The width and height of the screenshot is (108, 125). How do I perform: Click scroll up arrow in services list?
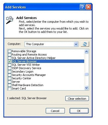(x=86, y=52)
